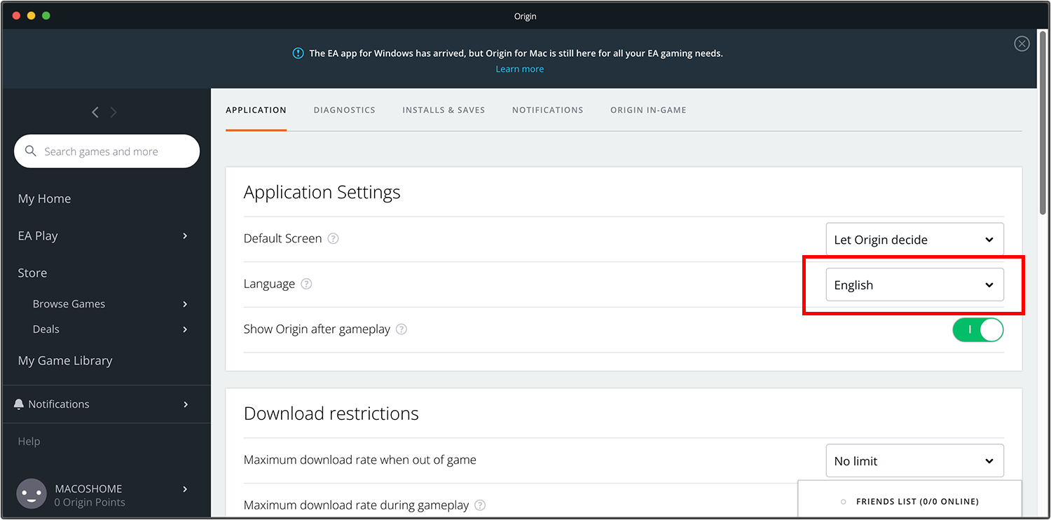Click help icon next to Default Screen

click(334, 238)
